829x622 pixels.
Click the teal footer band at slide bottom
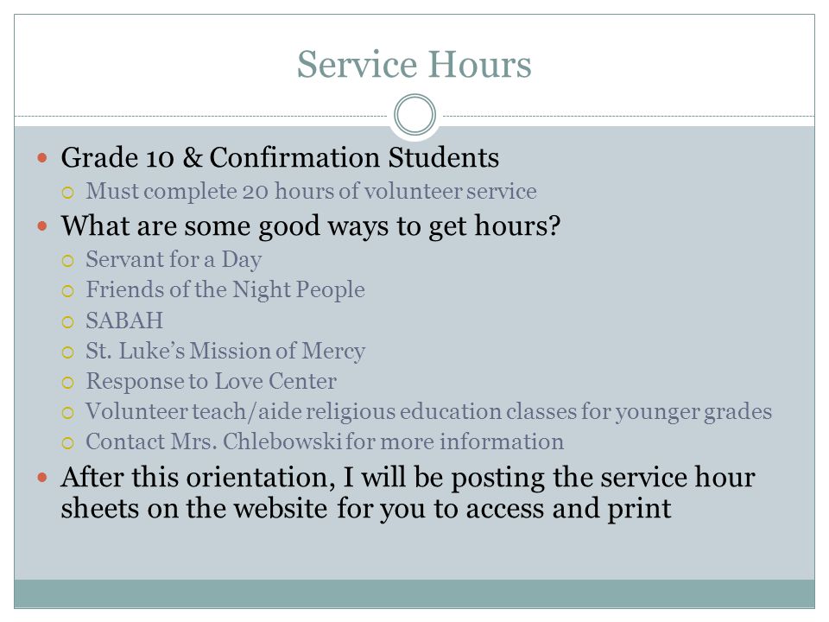tap(414, 593)
